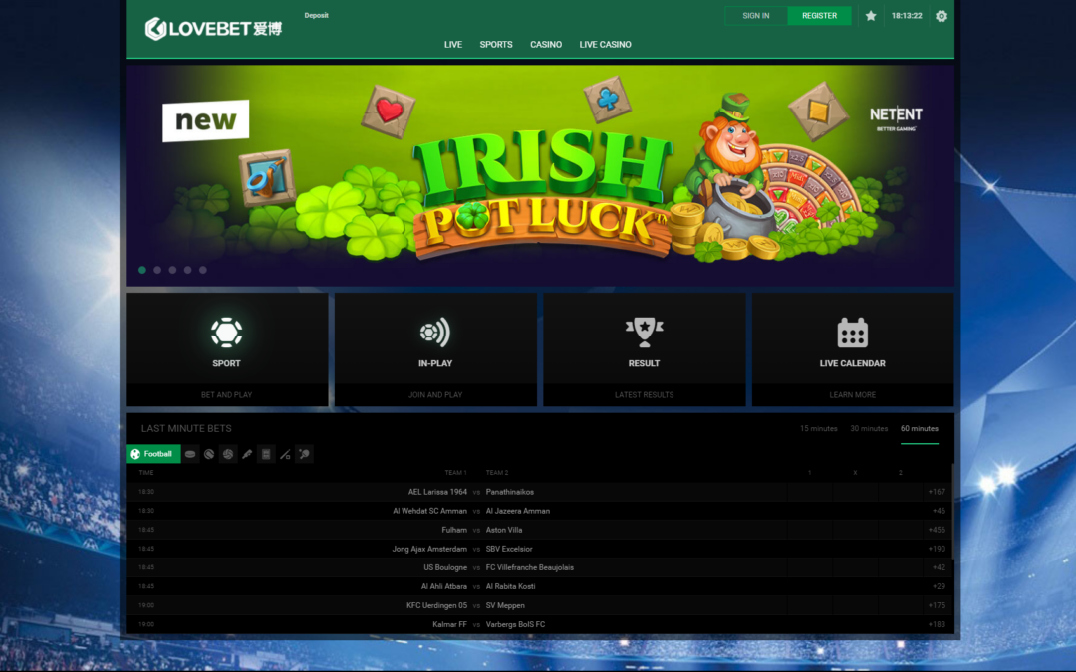Open the Deposit link
The height and width of the screenshot is (672, 1076).
tap(317, 15)
